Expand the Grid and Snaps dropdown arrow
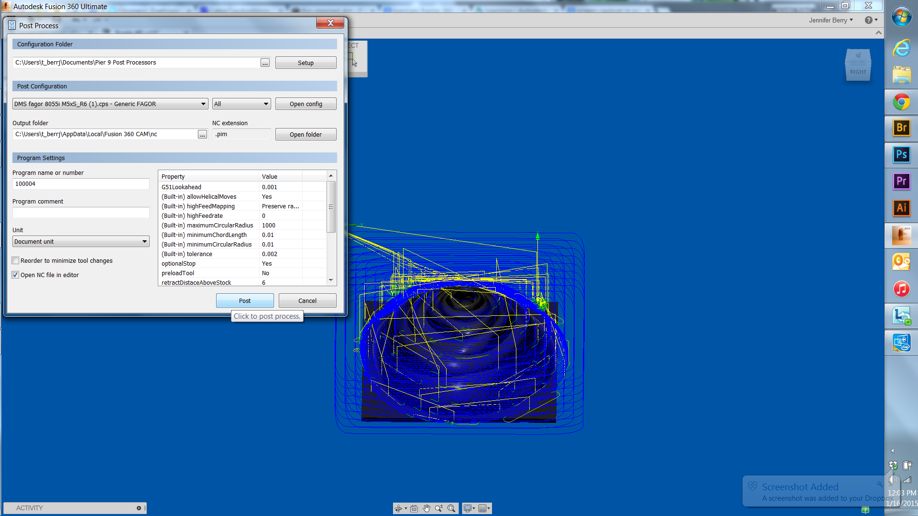 [489, 508]
